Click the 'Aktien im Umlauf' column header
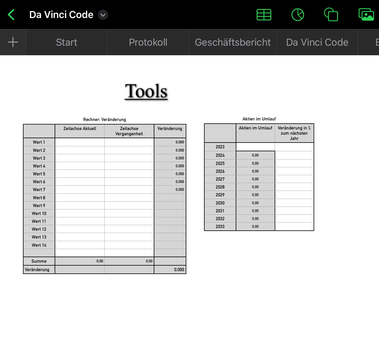Viewport: 379px width, 352px height. tap(255, 133)
